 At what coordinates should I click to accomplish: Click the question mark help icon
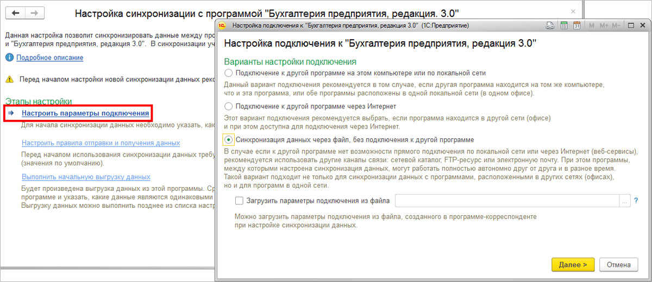pos(636,201)
